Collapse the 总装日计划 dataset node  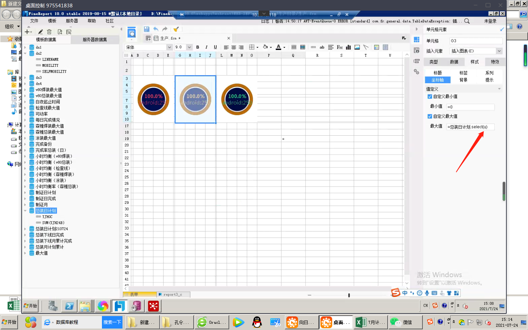tap(25, 211)
